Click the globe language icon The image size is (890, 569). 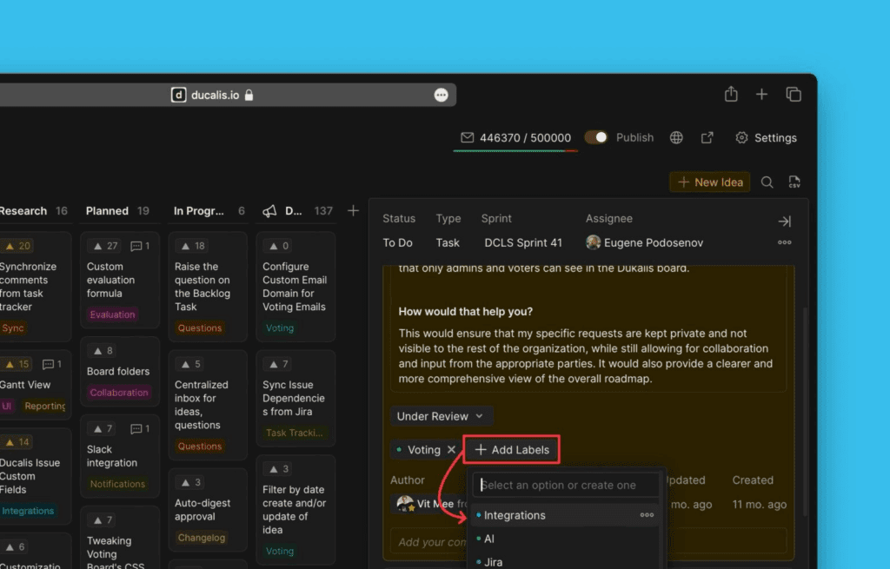pyautogui.click(x=676, y=137)
